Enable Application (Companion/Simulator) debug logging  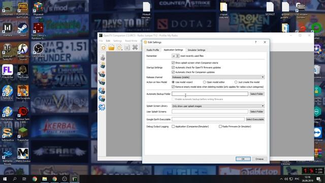tap(173, 127)
